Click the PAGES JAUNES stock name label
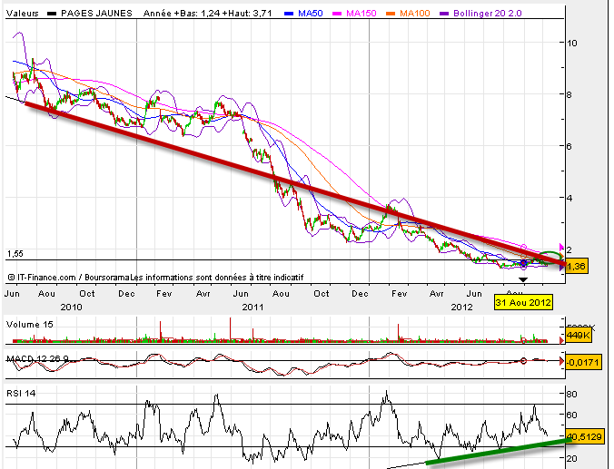Screen dimensions: 614x469 point(92,14)
